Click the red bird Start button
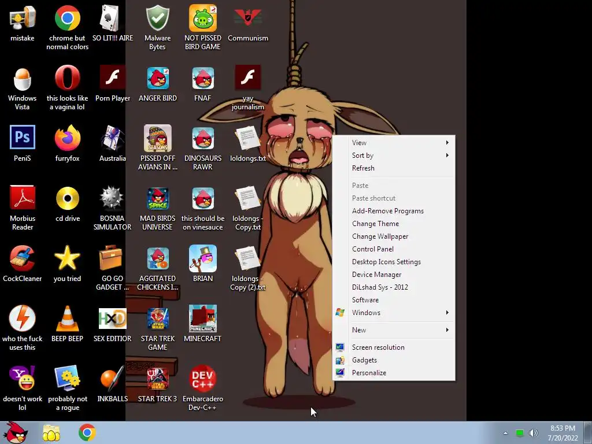Image resolution: width=592 pixels, height=444 pixels. (16, 432)
